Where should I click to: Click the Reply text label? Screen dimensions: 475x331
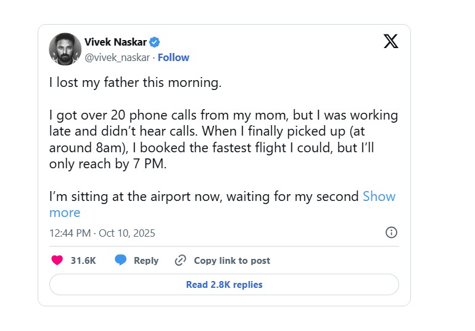point(146,260)
